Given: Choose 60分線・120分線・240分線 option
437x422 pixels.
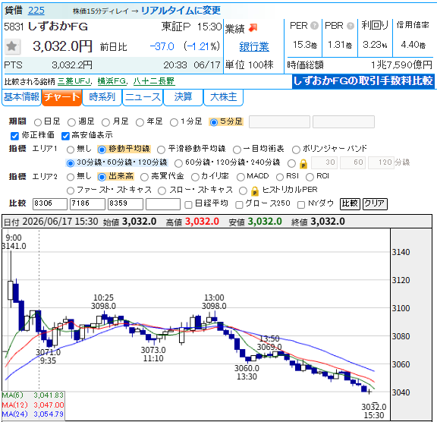Looking at the screenshot, I should (178, 163).
